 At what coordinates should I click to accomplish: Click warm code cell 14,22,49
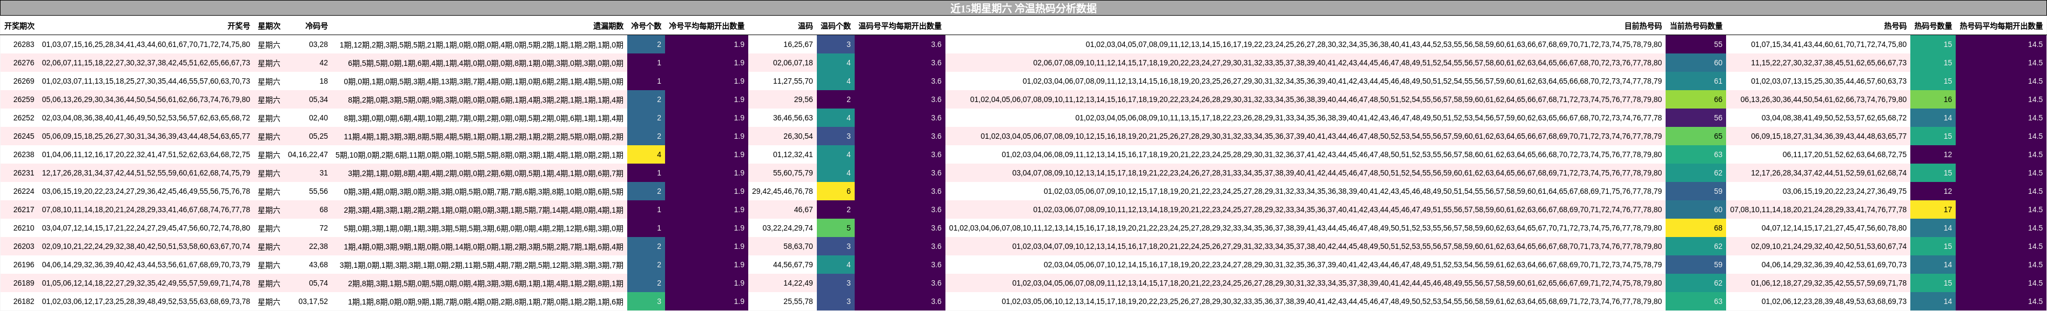tap(798, 283)
